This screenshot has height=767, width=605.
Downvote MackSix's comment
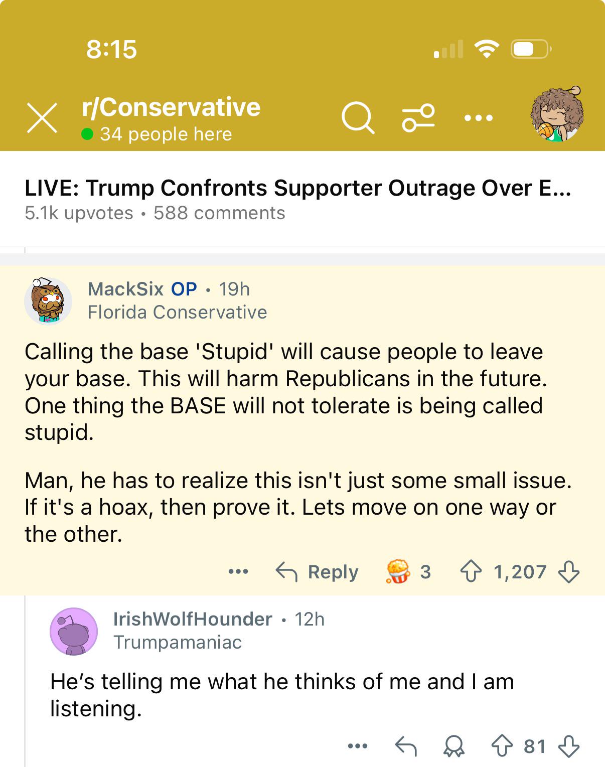(x=569, y=571)
